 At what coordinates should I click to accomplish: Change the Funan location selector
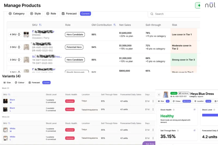pos(208,101)
